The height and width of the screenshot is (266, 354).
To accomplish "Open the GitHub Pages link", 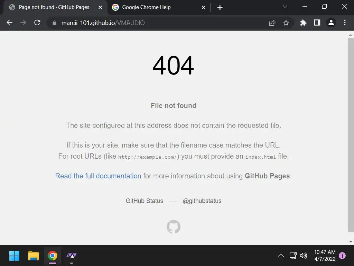I will coord(267,176).
